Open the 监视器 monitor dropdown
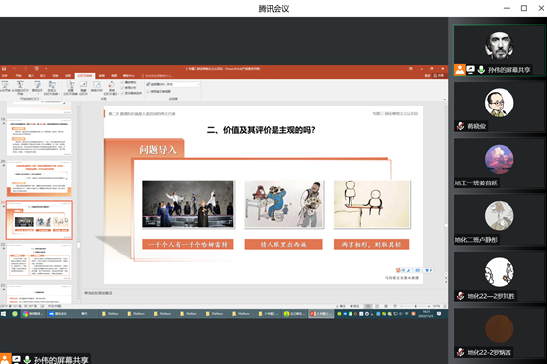The image size is (547, 364). coord(183,84)
